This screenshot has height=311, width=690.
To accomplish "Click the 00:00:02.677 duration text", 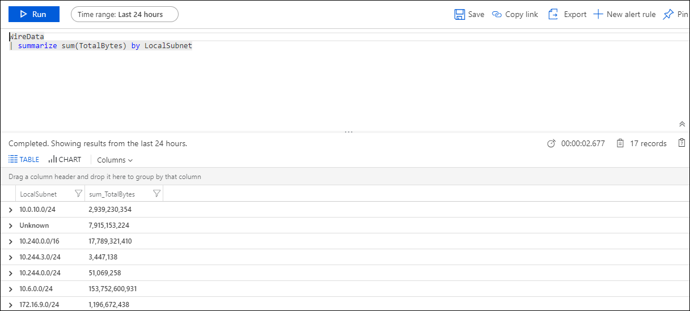I will tap(583, 144).
